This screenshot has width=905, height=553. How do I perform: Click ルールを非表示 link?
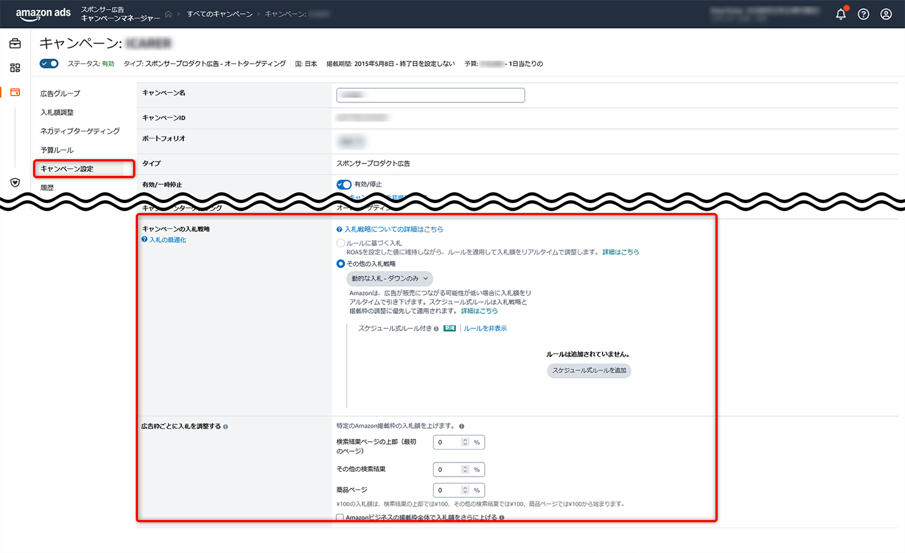click(x=485, y=328)
